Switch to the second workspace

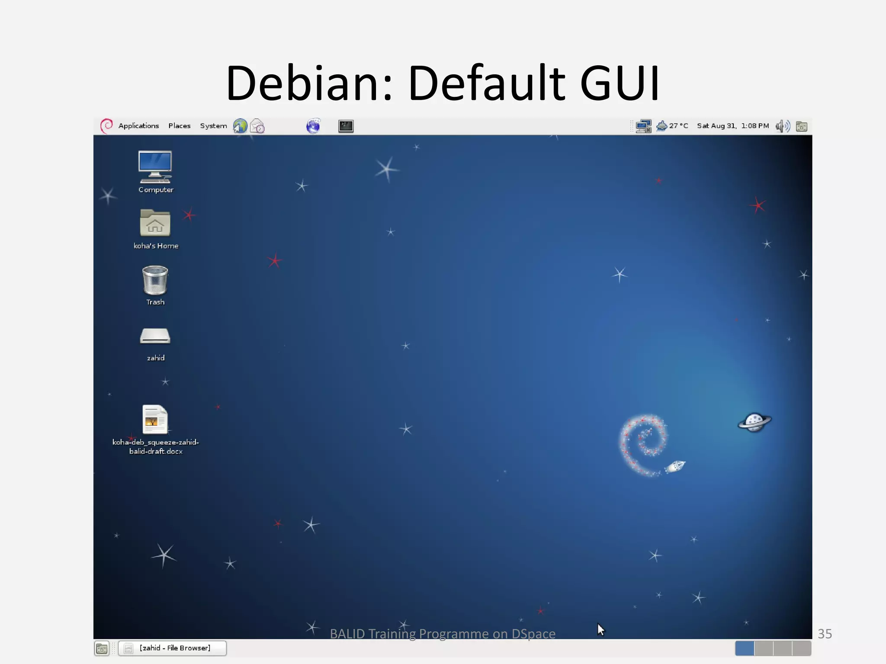[764, 648]
